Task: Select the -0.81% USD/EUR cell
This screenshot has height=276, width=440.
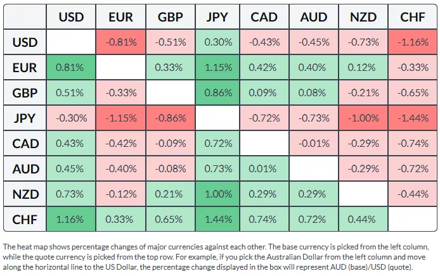Action: pyautogui.click(x=120, y=42)
